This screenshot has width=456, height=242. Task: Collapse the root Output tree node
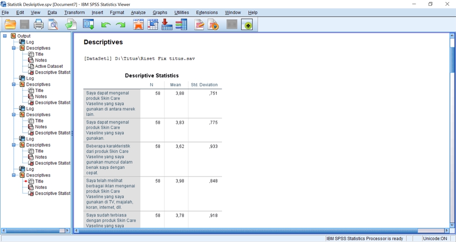coord(5,36)
